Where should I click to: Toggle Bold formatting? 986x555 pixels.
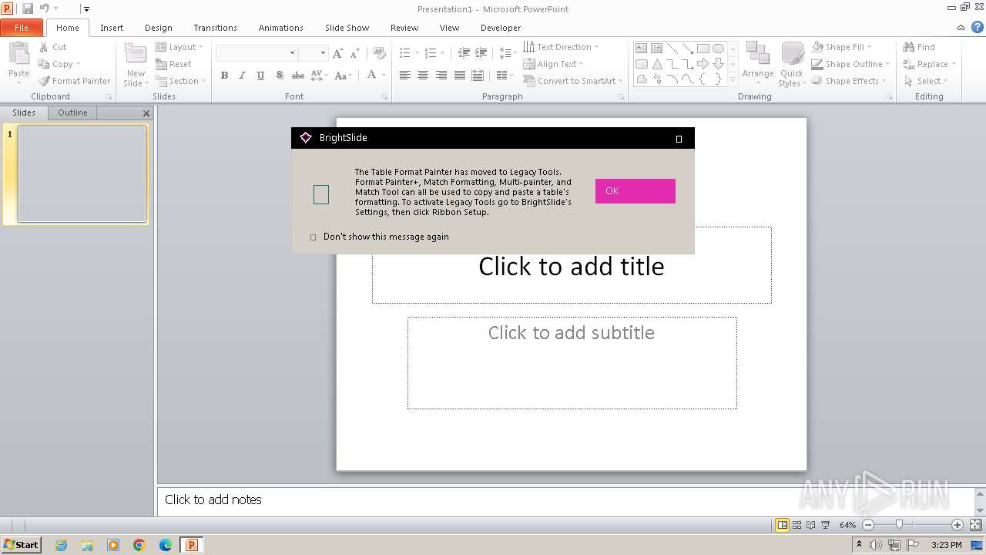(x=224, y=76)
